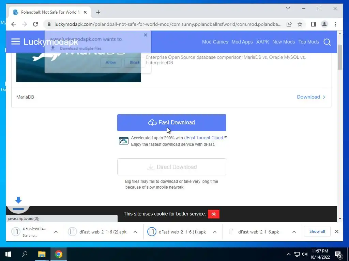Click the dFast speedometer icon
Screen dimensions: 349x261
123,141
